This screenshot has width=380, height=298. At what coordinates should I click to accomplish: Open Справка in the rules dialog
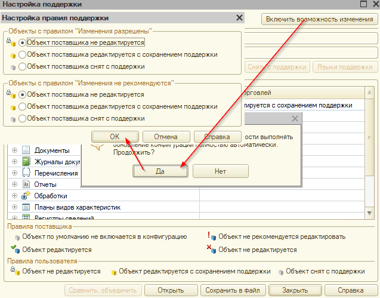pyautogui.click(x=217, y=137)
